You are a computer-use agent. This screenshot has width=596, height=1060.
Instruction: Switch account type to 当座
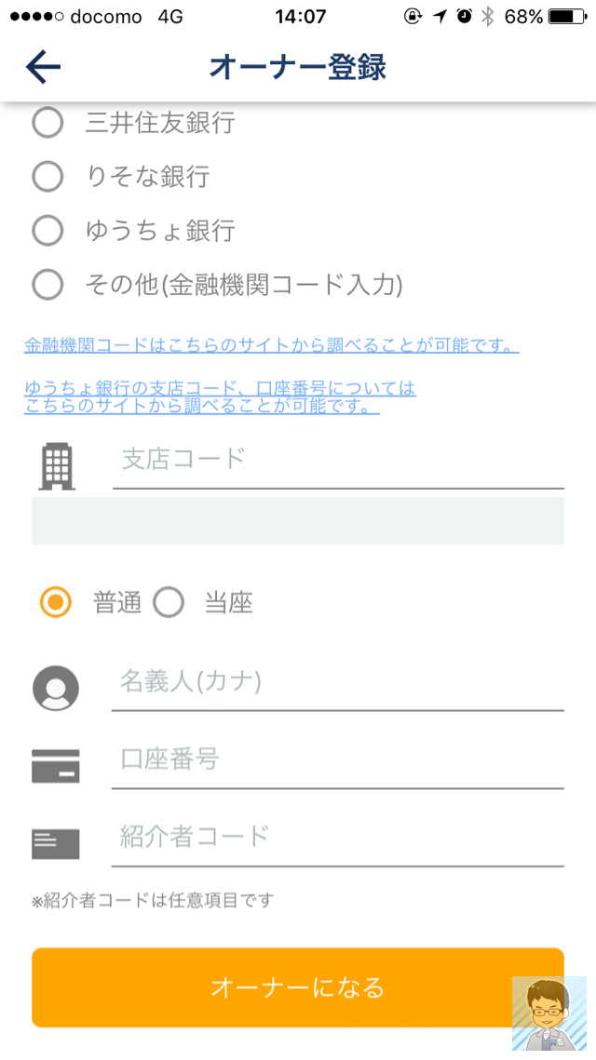(x=169, y=603)
